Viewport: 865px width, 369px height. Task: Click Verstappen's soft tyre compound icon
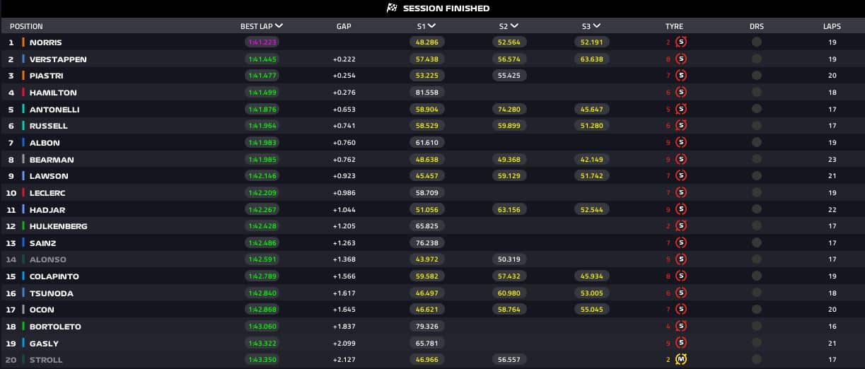[x=681, y=59]
